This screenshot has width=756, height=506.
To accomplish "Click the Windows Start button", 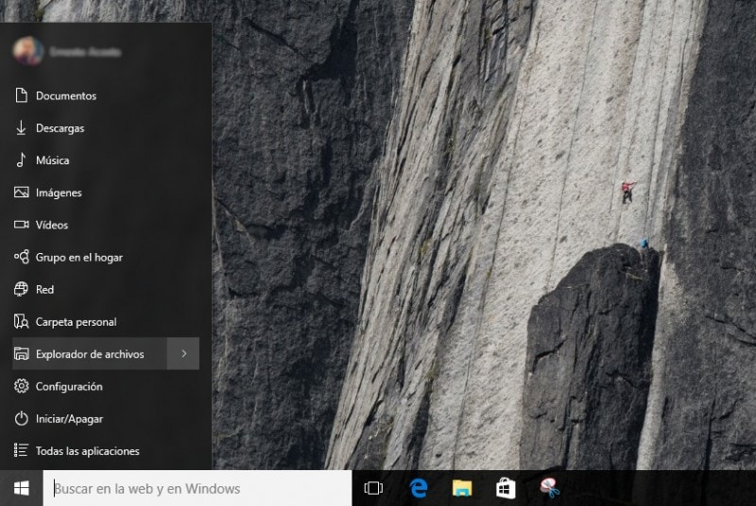I will coord(21,488).
